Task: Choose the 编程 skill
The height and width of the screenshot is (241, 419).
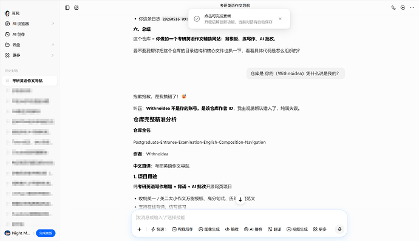Action: click(x=232, y=229)
